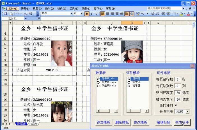Close the 易捷证件制作 dialog
Screen dimensions: 197x130
[192, 66]
